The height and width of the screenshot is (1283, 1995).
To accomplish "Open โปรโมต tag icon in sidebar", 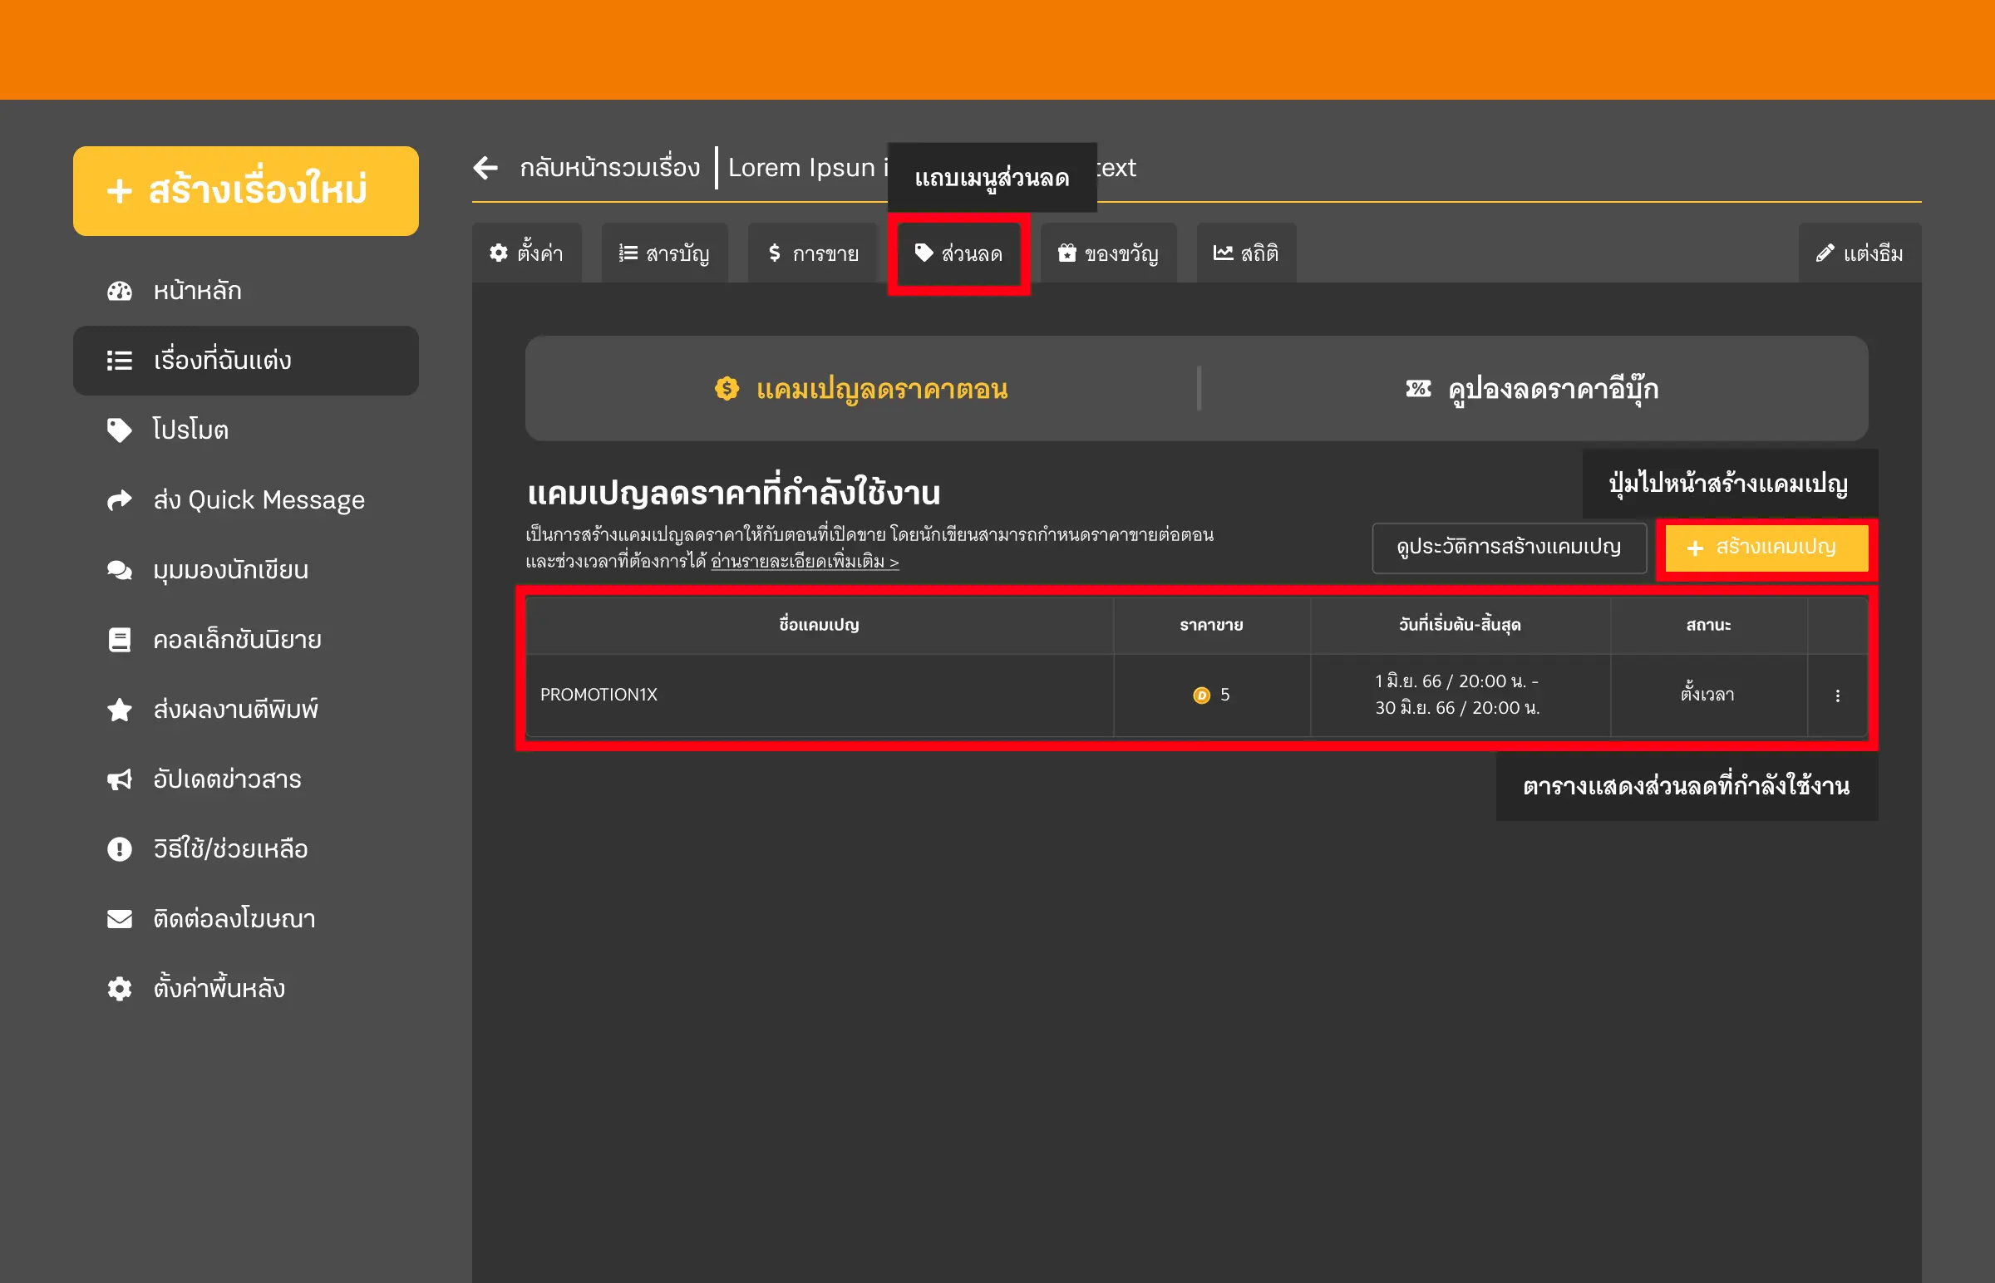I will pyautogui.click(x=120, y=430).
